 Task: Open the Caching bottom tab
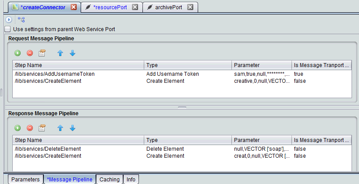[110, 180]
